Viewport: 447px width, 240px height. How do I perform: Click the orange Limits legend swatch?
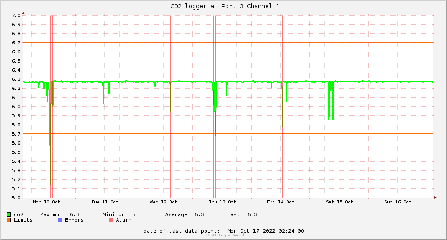[x=9, y=220]
